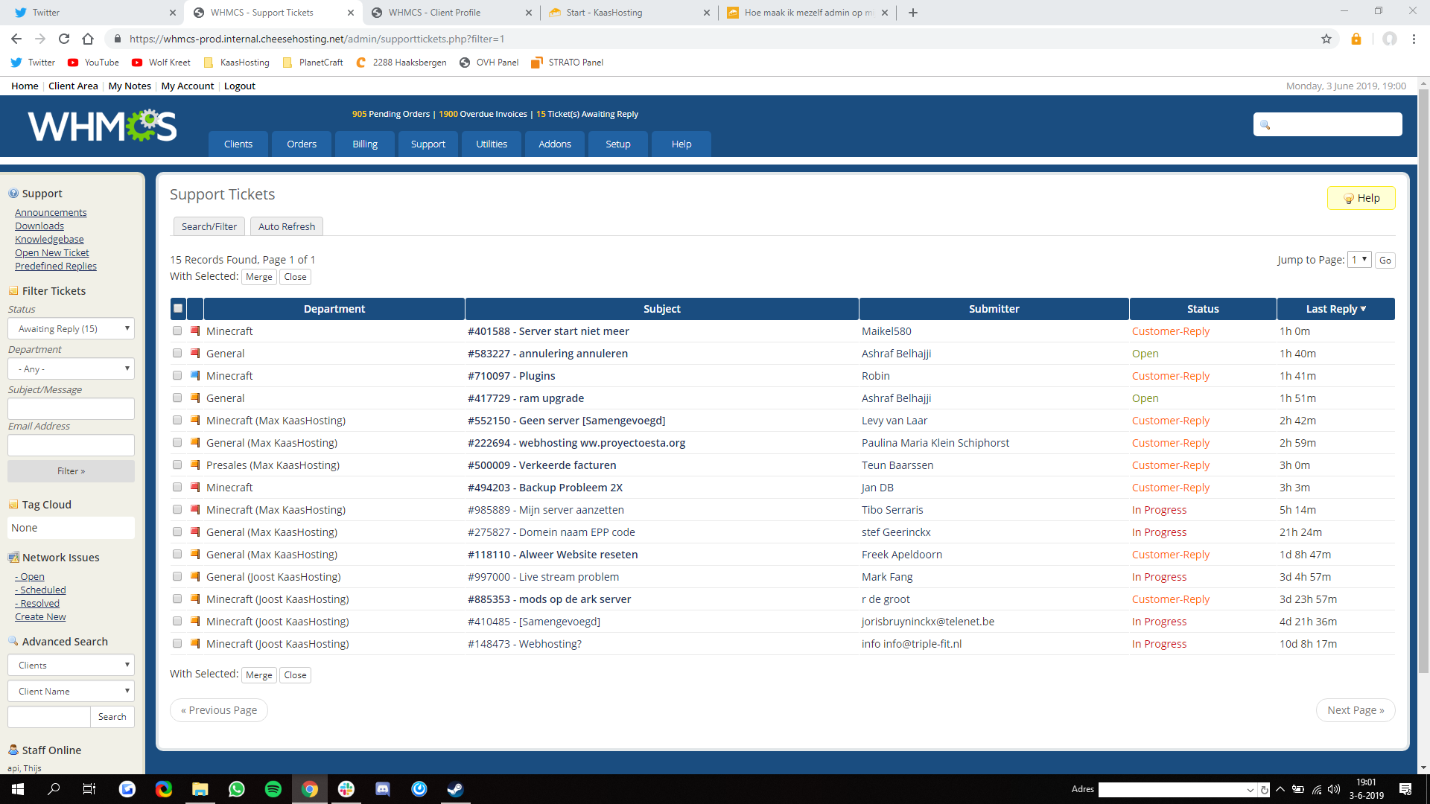Viewport: 1430px width, 804px height.
Task: Click the page vertical scrollbar
Action: [x=1423, y=372]
